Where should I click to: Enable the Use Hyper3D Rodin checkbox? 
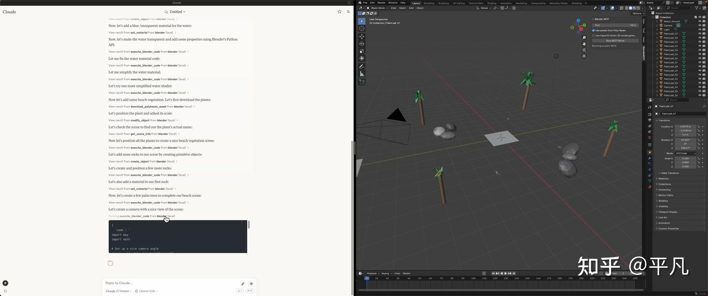point(593,35)
